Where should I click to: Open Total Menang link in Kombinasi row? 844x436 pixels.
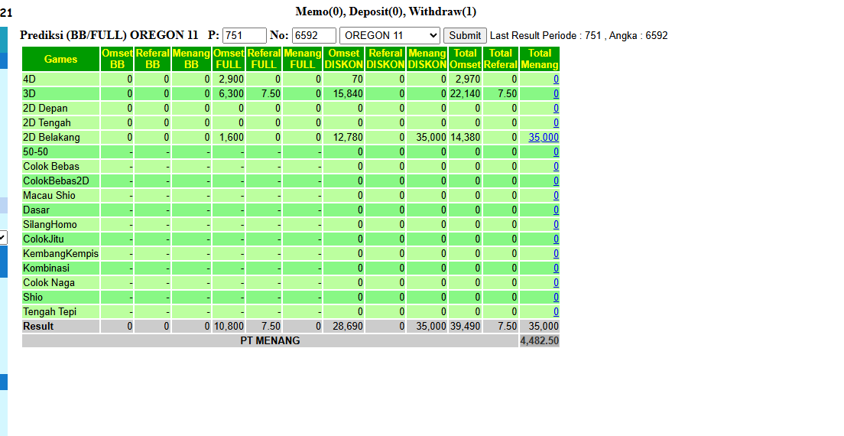556,268
